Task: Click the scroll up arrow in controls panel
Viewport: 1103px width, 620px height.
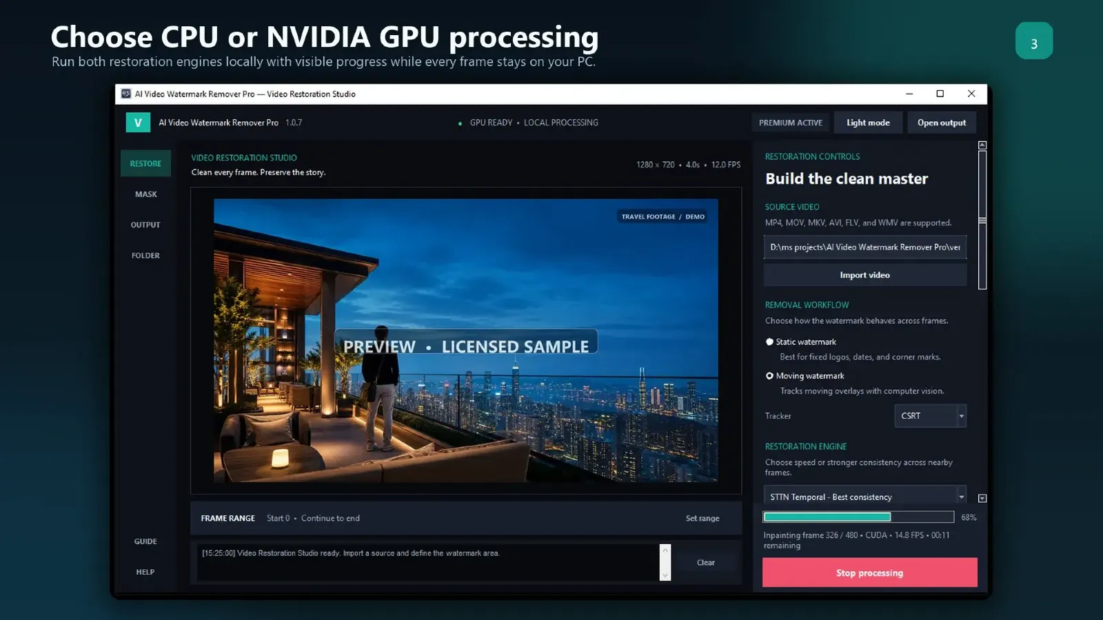Action: point(982,145)
